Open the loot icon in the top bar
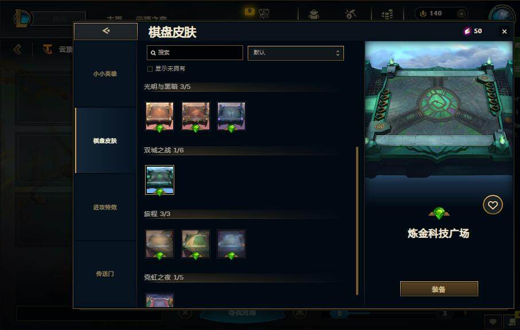 click(x=314, y=14)
